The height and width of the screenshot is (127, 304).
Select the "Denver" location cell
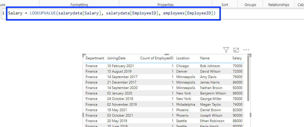pyautogui.click(x=182, y=71)
